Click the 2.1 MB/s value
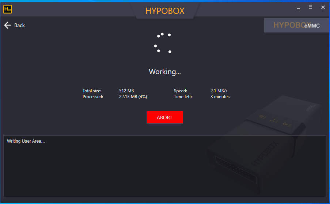Image resolution: width=330 pixels, height=204 pixels. click(x=219, y=91)
